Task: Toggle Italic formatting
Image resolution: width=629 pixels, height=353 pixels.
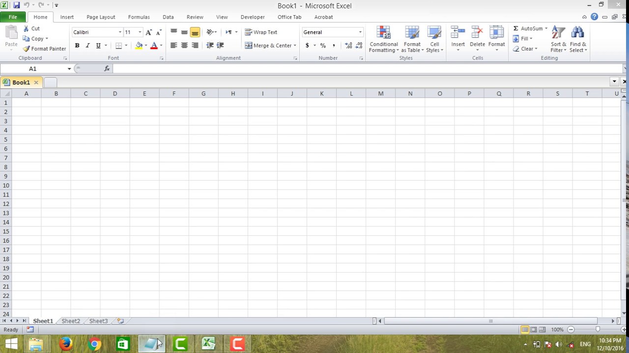Action: pos(87,46)
